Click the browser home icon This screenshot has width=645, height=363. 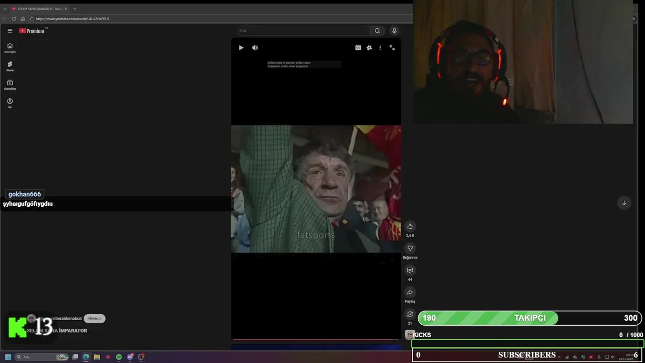tap(23, 19)
